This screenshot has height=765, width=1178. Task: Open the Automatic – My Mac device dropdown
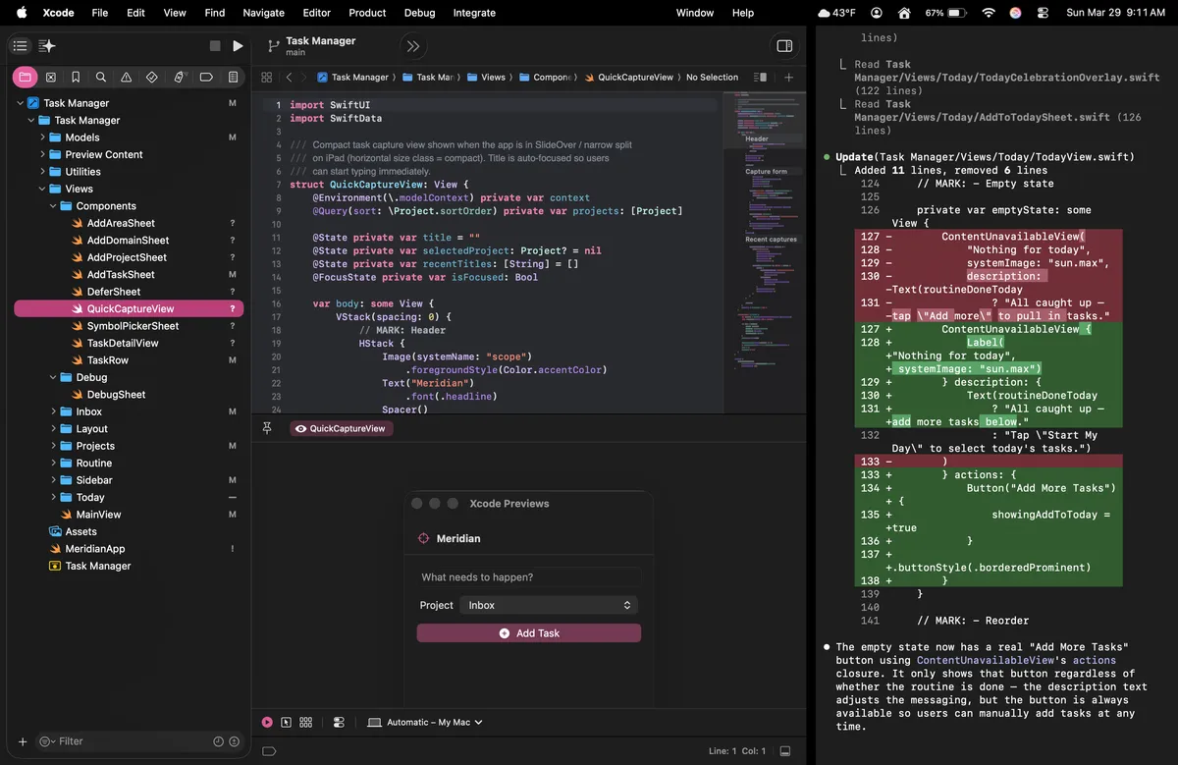pos(426,722)
